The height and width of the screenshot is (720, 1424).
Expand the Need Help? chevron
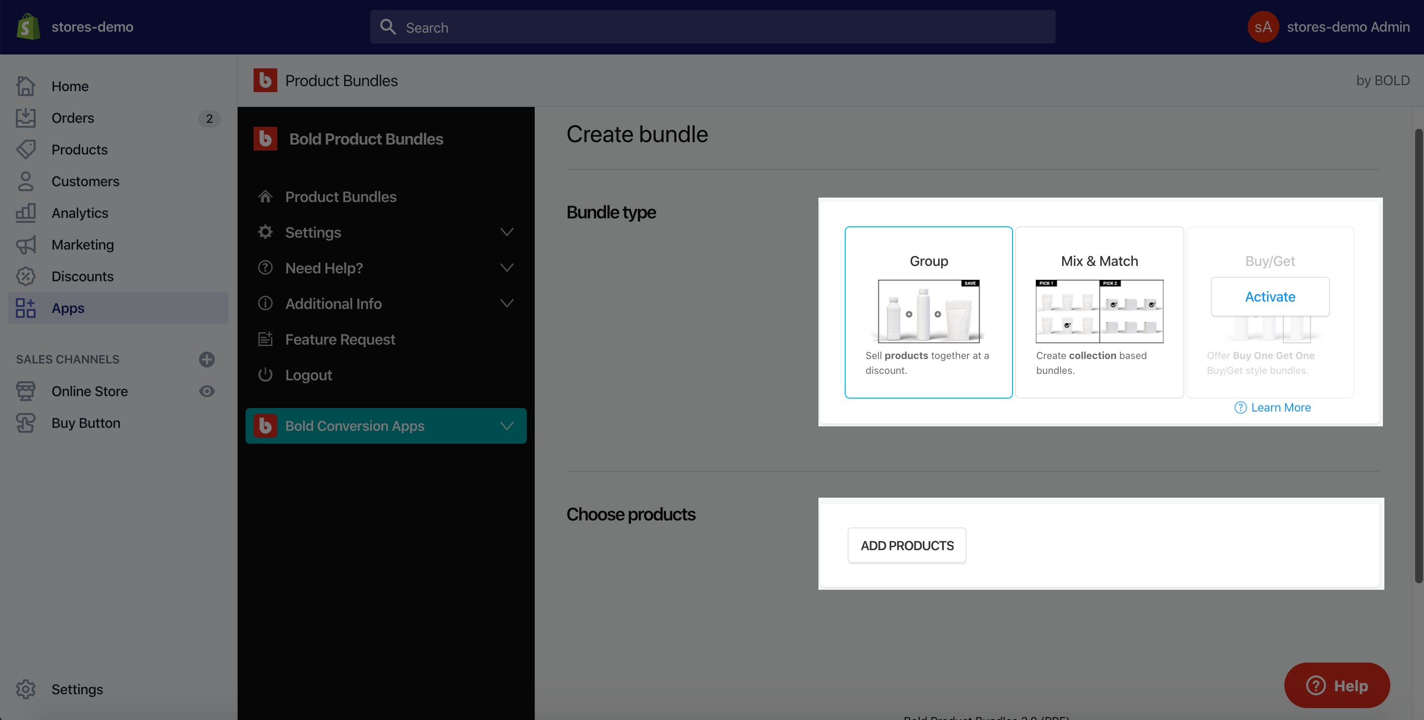click(x=507, y=268)
